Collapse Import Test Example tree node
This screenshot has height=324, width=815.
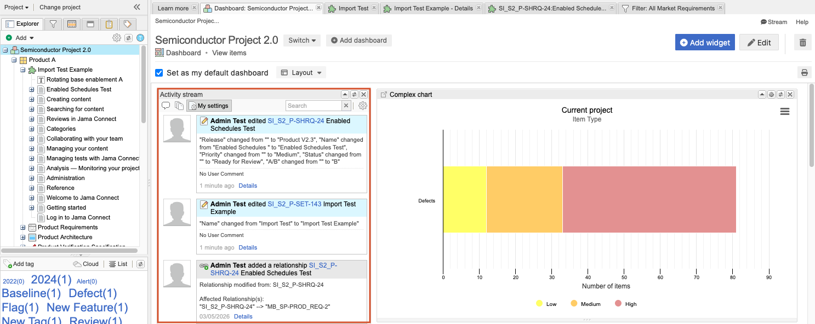tap(23, 70)
